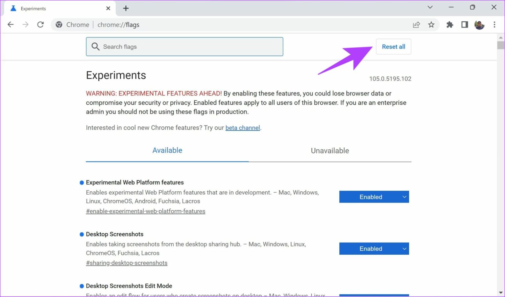This screenshot has width=505, height=297.
Task: Expand the browser tab search chevron
Action: [430, 7]
